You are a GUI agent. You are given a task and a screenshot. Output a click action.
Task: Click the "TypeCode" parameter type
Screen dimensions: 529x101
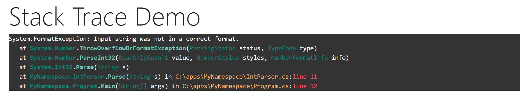[282, 48]
